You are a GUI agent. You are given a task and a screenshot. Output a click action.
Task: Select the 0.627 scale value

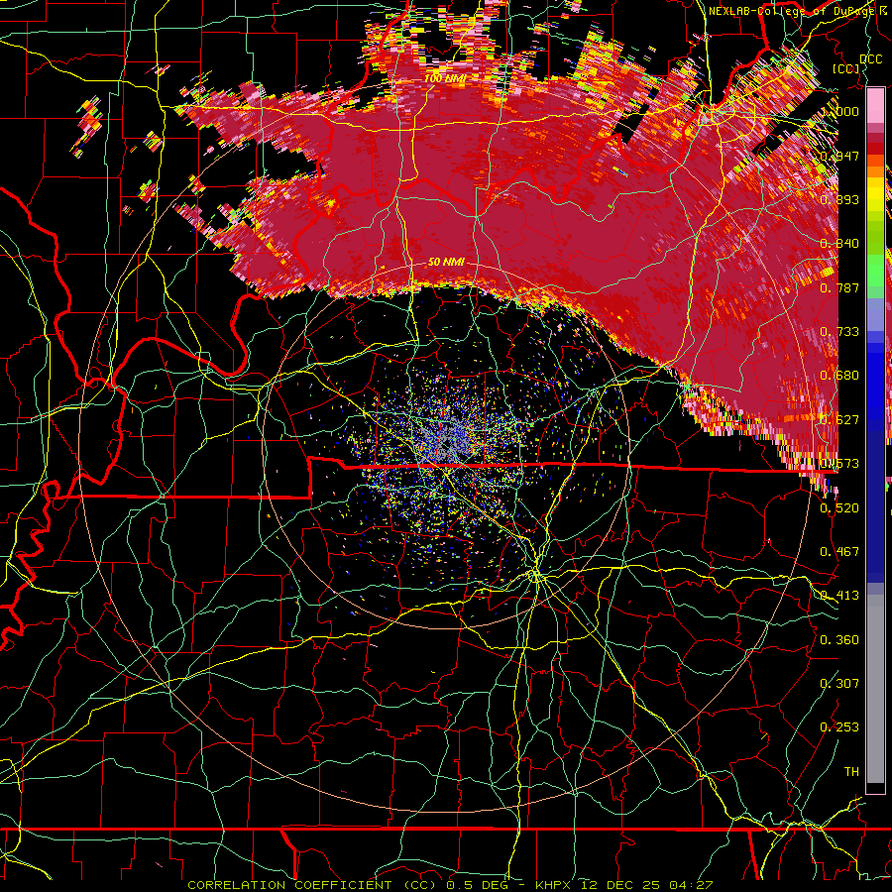point(839,420)
